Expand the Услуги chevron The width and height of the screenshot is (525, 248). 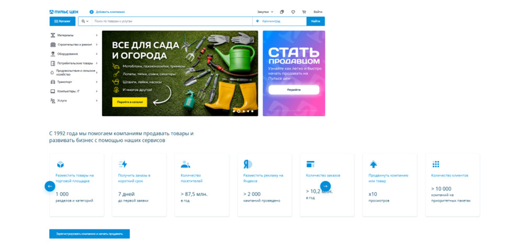96,100
